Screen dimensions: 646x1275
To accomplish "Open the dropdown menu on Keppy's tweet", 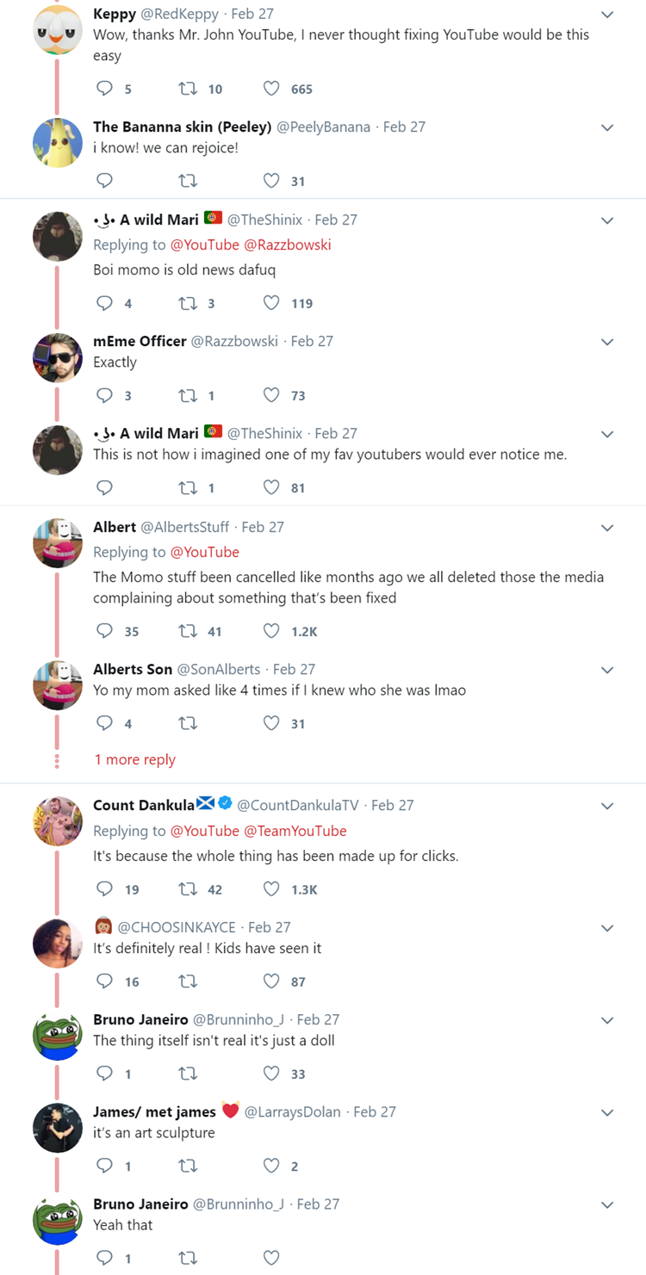I will pyautogui.click(x=607, y=15).
